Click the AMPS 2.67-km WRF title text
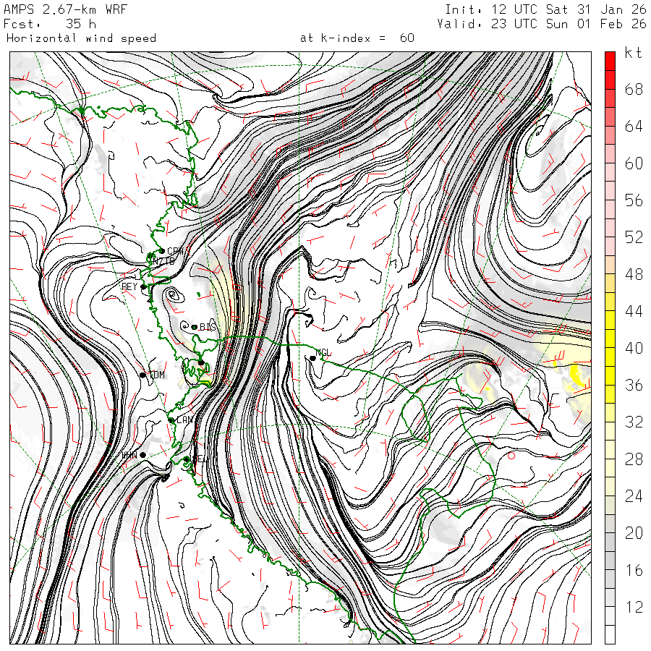 [x=65, y=9]
